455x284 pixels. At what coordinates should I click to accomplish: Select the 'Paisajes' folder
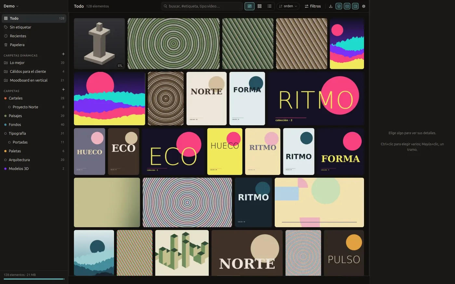tap(34, 116)
